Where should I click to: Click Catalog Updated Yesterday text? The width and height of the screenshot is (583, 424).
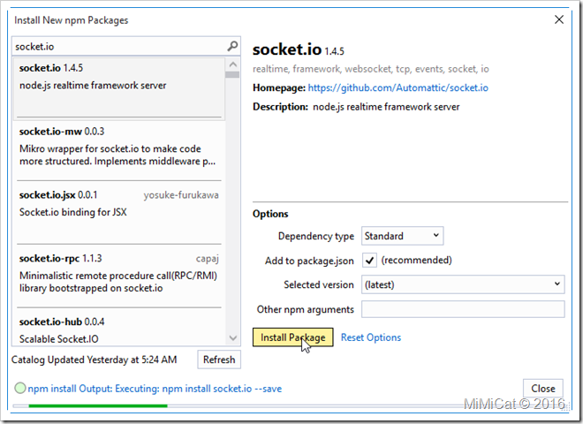click(94, 360)
